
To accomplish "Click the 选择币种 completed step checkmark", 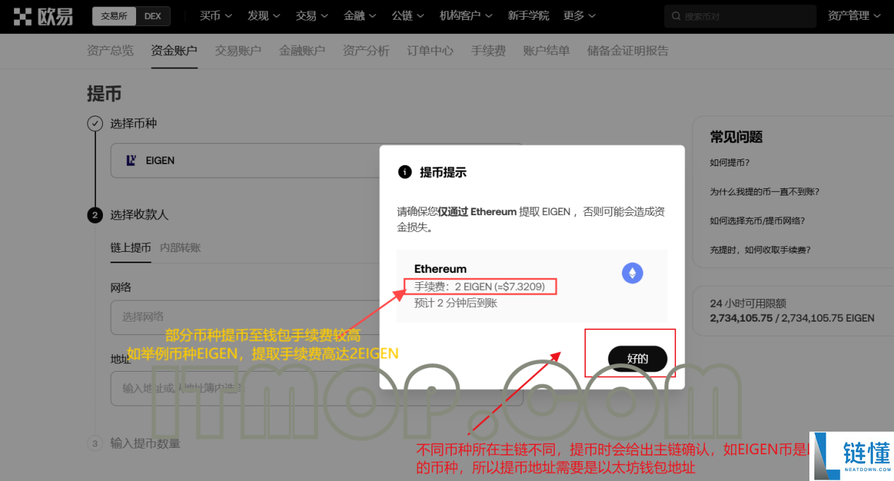I will click(x=94, y=123).
